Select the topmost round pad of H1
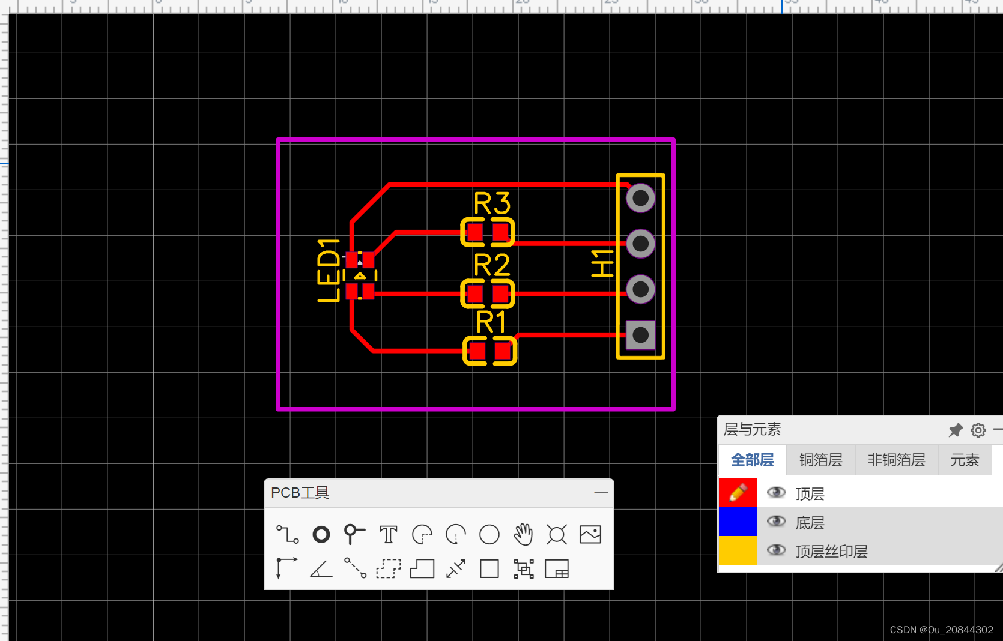 pos(641,198)
